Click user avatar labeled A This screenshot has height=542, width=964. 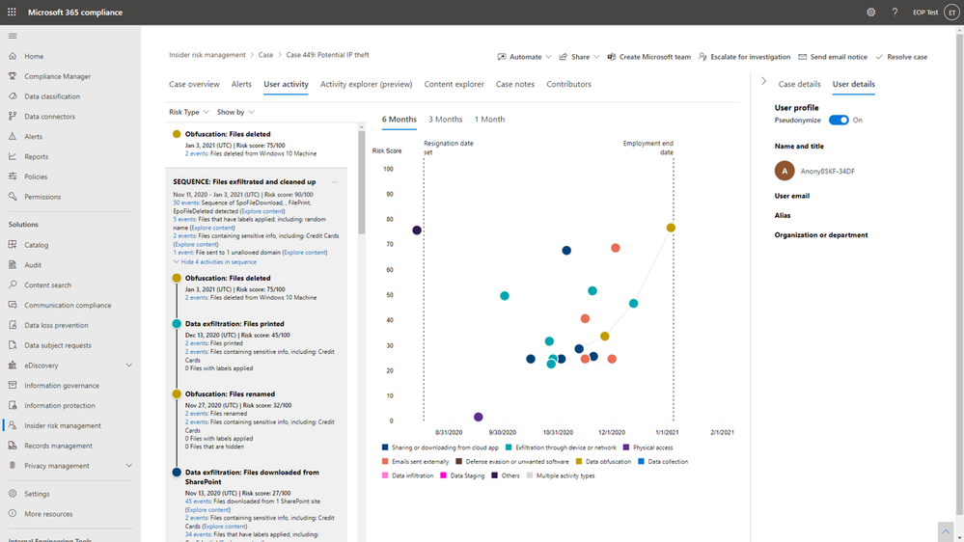785,171
